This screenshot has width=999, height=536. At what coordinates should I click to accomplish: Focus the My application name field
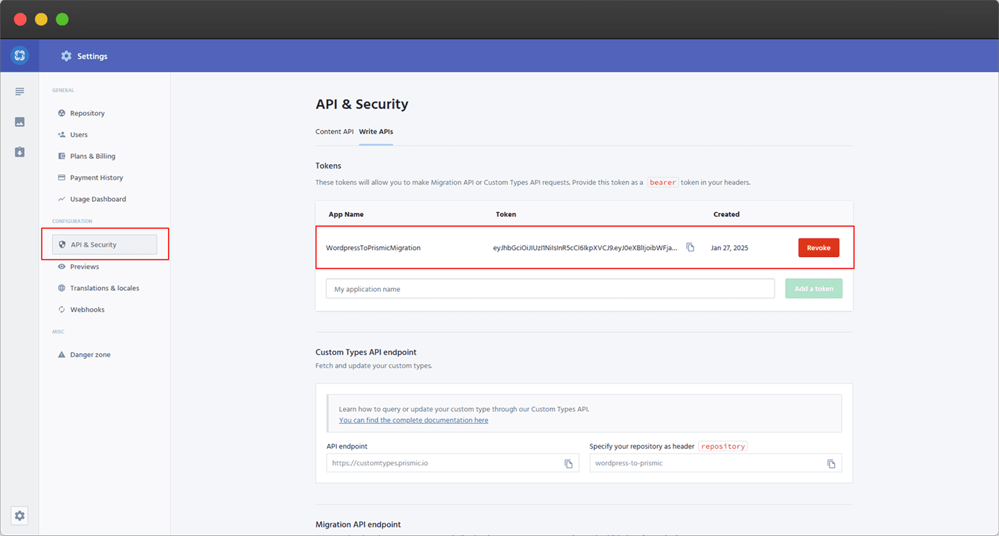pos(550,289)
